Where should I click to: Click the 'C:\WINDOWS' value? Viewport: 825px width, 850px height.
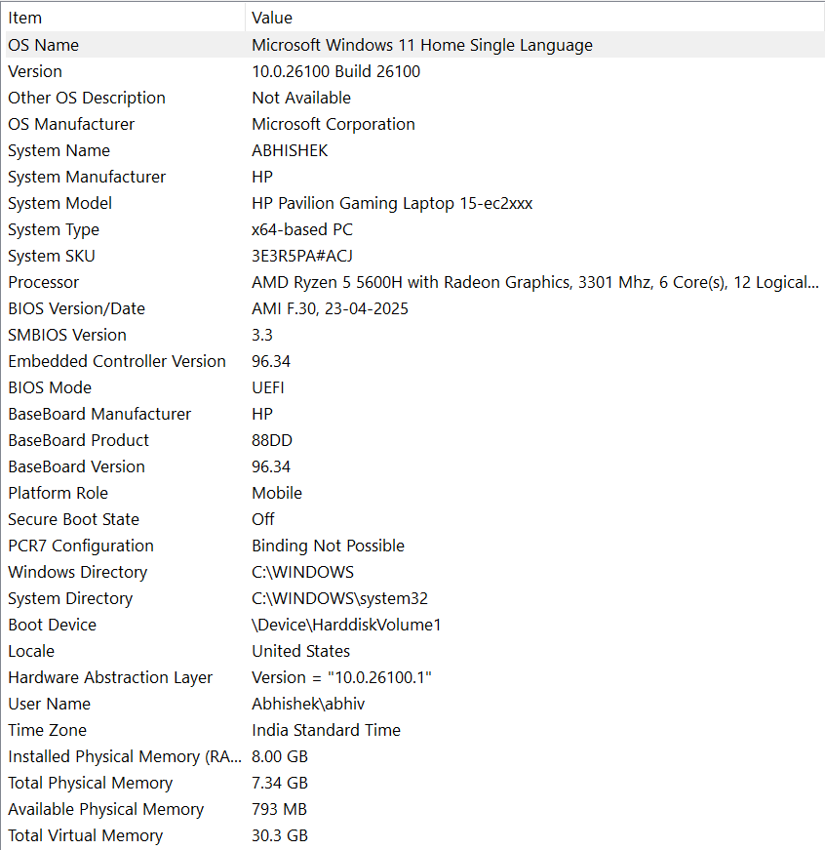pyautogui.click(x=303, y=572)
